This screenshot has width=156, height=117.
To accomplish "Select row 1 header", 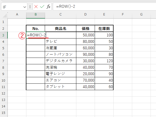I will [4, 22].
